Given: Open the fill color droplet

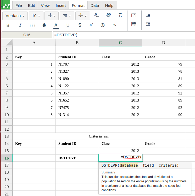Looking at the screenshot, I should coord(44,25).
